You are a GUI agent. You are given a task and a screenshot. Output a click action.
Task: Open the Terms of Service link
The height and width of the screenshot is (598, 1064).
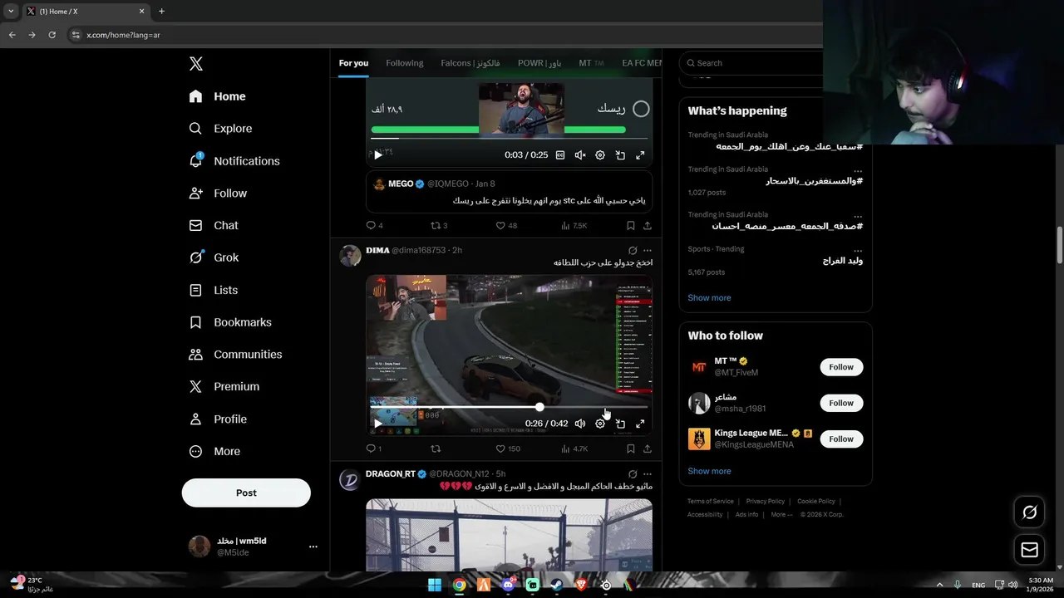click(x=710, y=501)
